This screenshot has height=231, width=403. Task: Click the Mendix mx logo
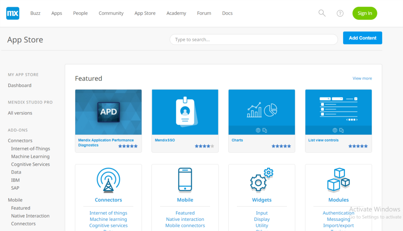[x=13, y=13]
